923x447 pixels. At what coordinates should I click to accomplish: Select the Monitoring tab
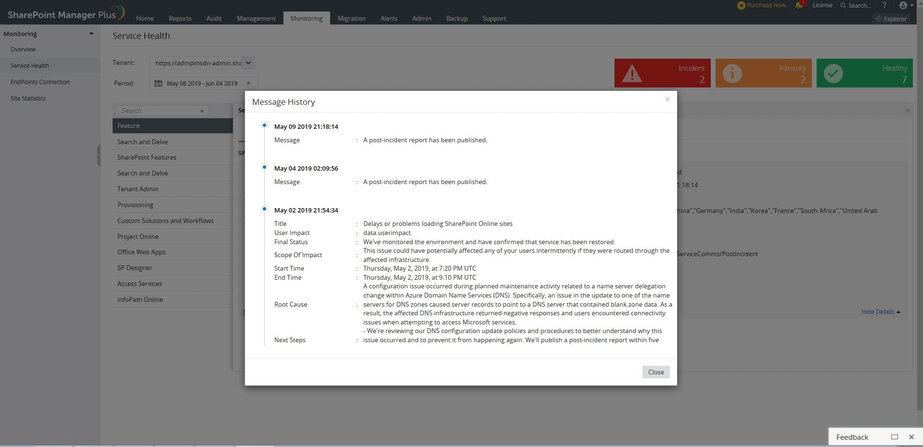click(307, 18)
